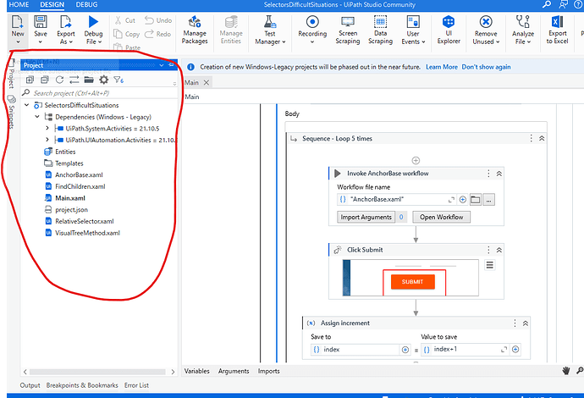Screen dimensions: 584x398
Task: Open Breakpoints & Bookmarks tab
Action: pyautogui.click(x=82, y=385)
